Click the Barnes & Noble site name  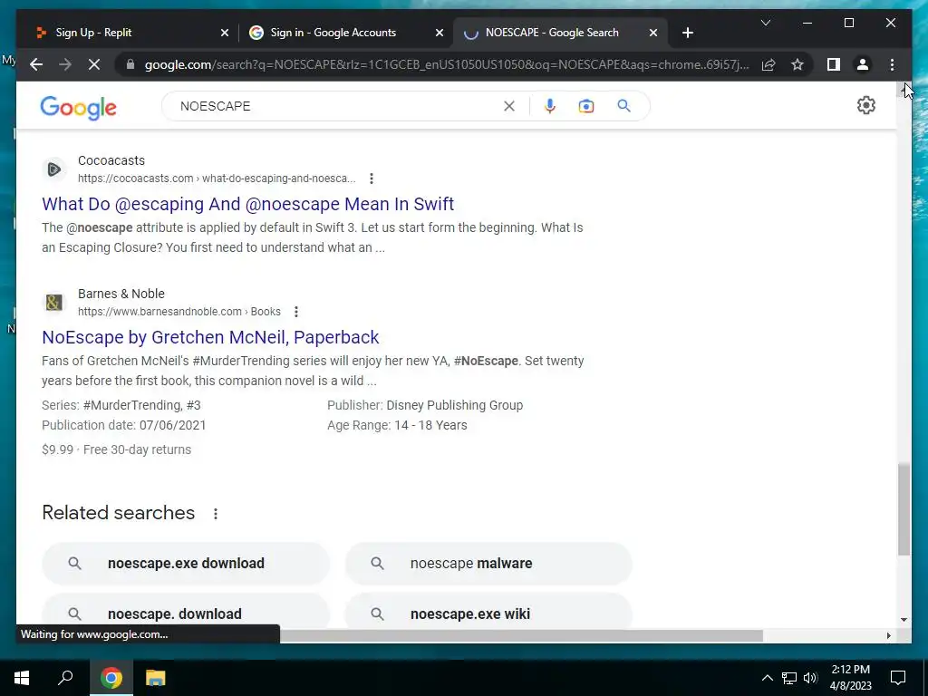(121, 294)
